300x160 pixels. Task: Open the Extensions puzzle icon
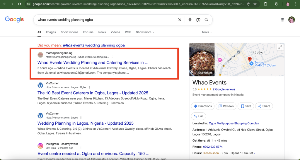pyautogui.click(x=265, y=4)
